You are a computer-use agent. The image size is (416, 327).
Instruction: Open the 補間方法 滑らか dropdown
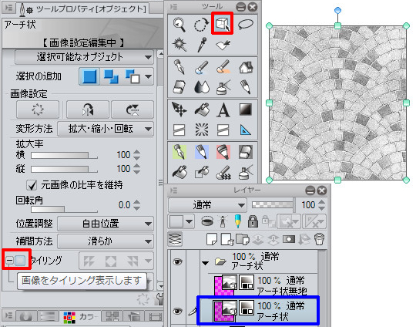[x=106, y=241]
